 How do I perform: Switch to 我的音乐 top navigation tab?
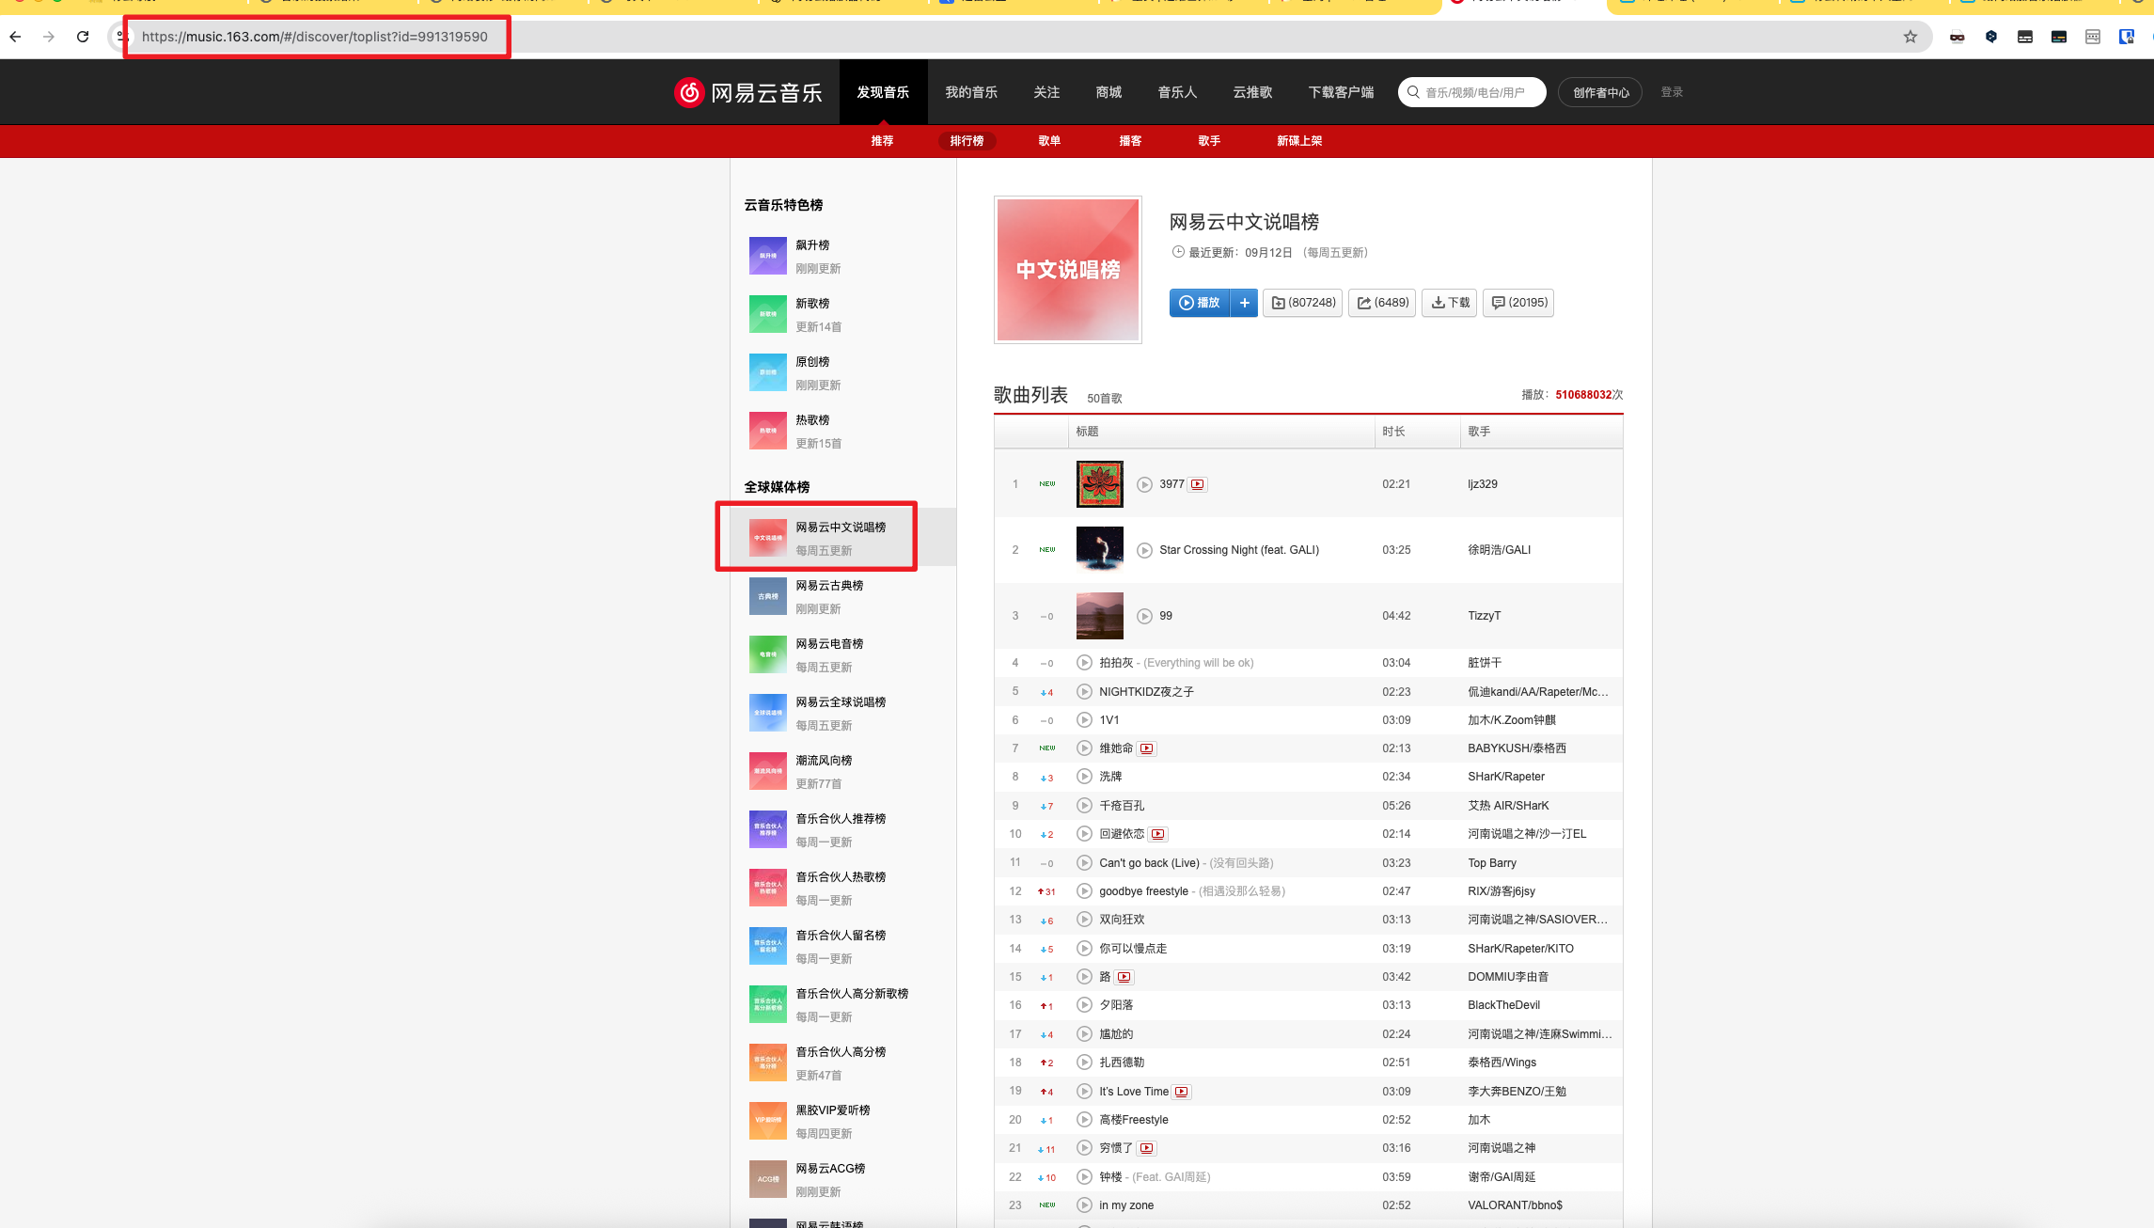tap(970, 92)
